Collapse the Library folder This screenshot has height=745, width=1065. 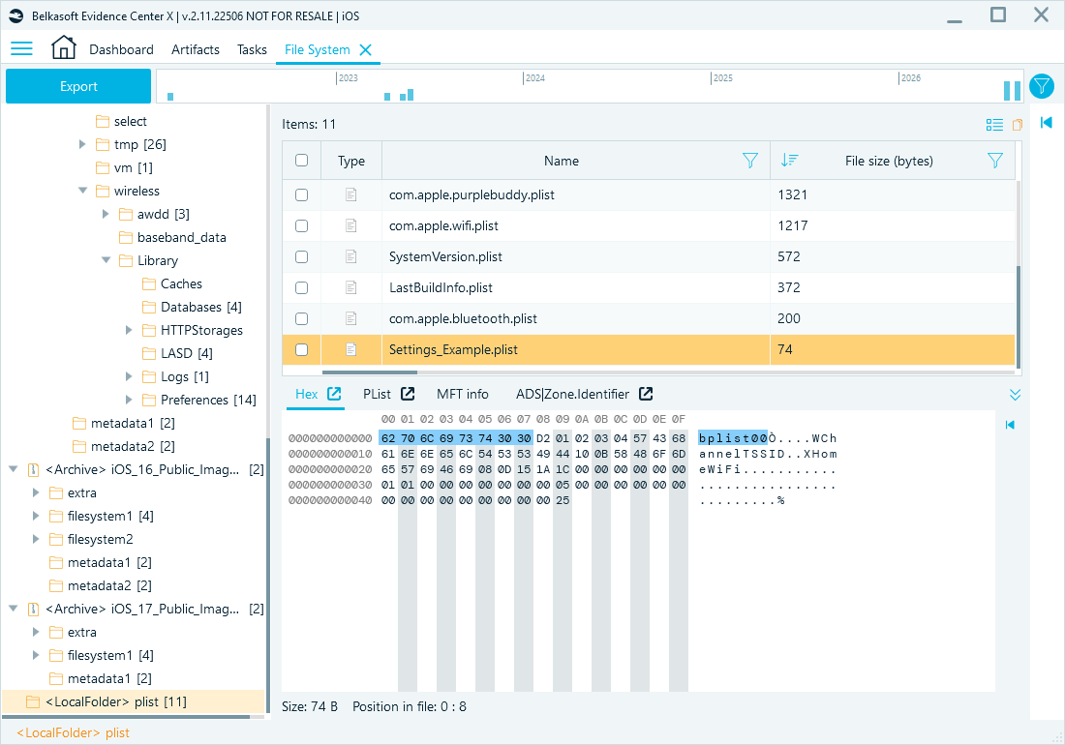click(106, 260)
